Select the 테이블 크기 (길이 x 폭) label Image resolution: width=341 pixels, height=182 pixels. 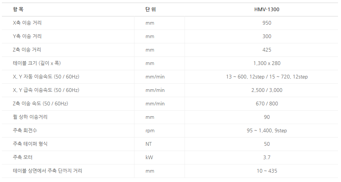(37, 63)
